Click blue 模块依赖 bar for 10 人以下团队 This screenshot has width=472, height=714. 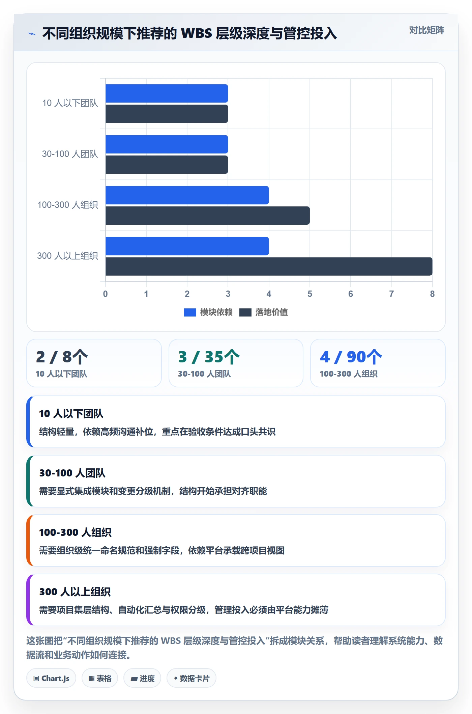[167, 93]
